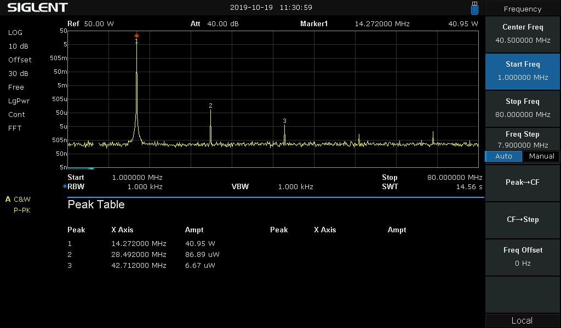Click the SIGLENT logo
This screenshot has height=328, width=561.
tap(37, 8)
